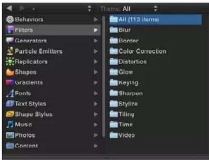Expand the Shape Styles arrow
209x160 pixels.
[x=96, y=114]
